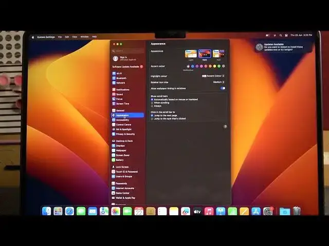Open the Apple menu
Viewport: 329px width, 246px height.
coord(33,37)
